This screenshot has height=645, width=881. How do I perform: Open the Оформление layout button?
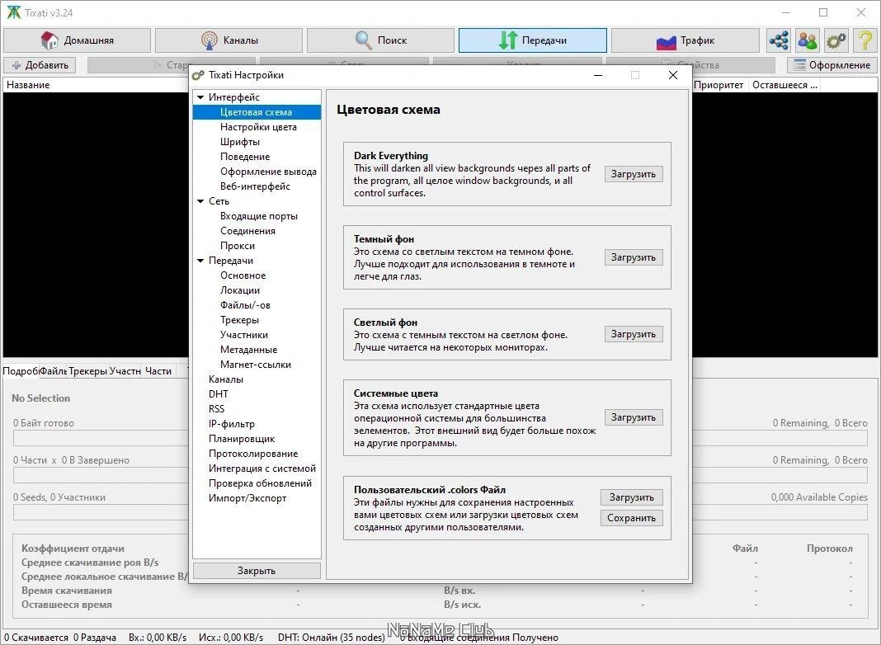click(x=832, y=65)
